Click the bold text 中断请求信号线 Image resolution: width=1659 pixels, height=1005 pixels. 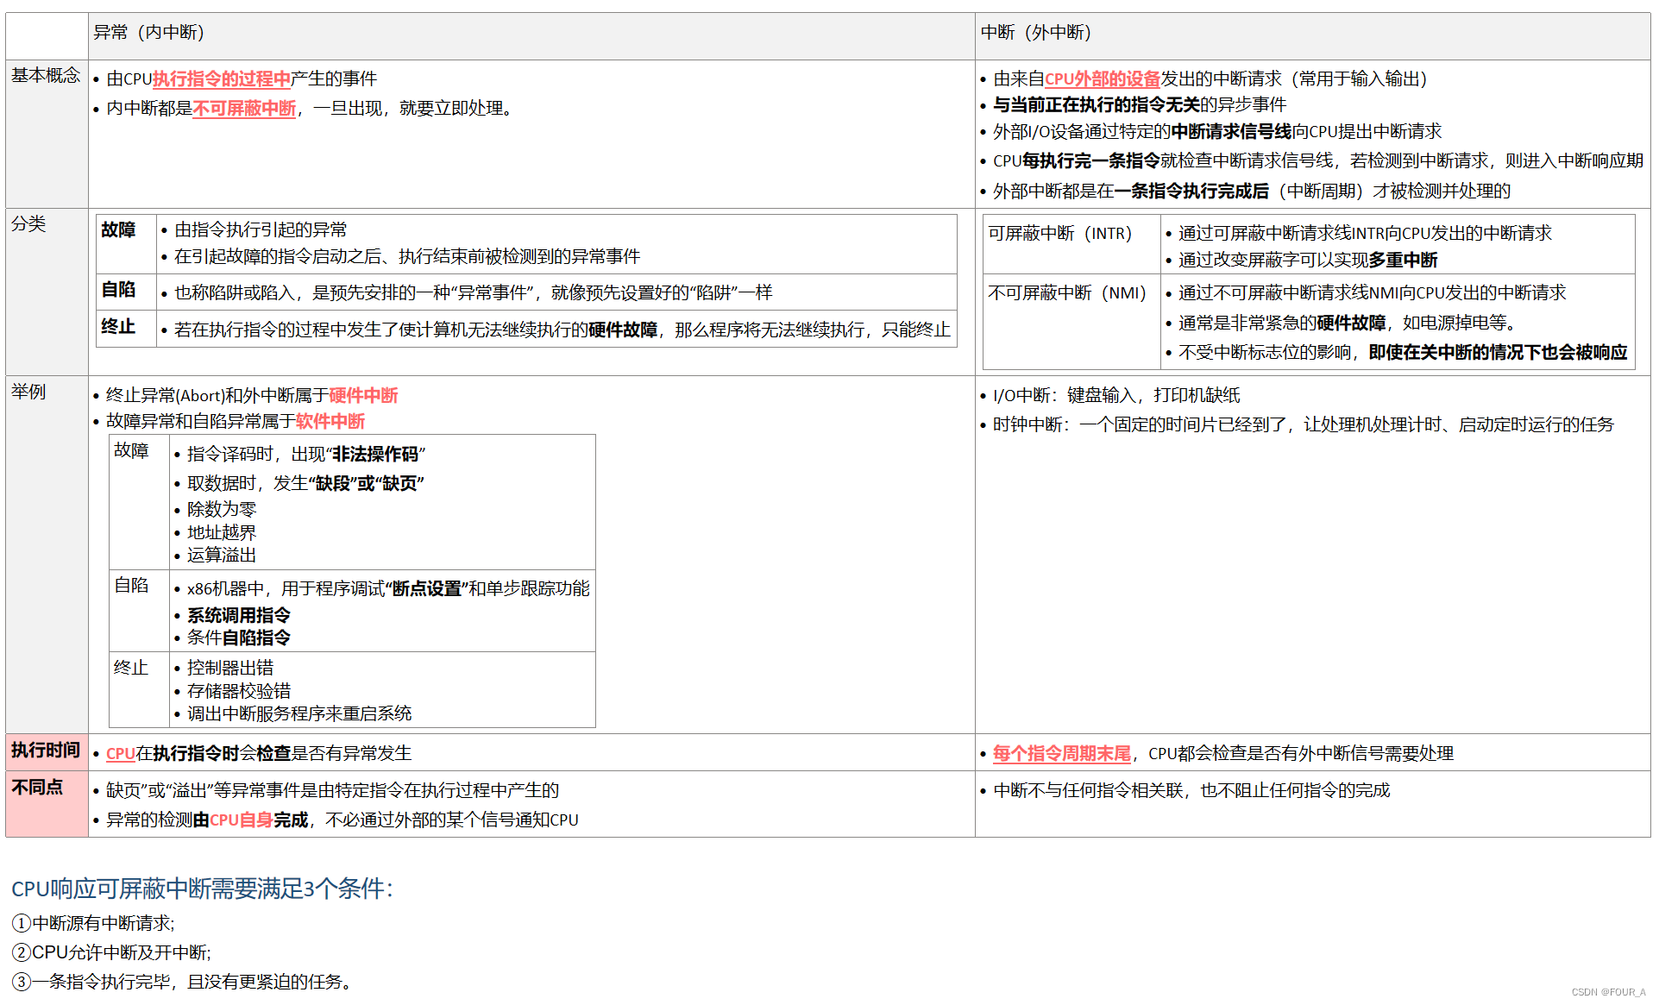pyautogui.click(x=1231, y=132)
